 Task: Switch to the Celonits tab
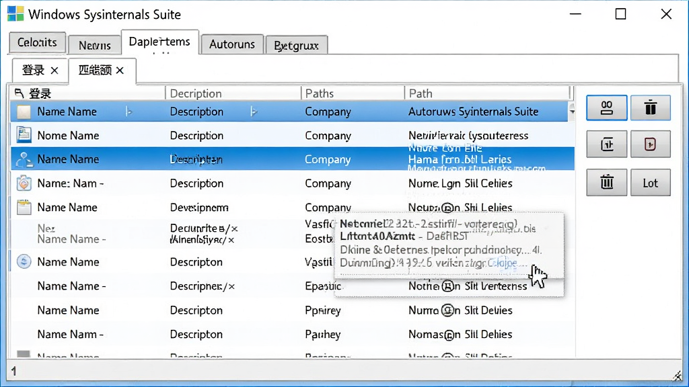tap(38, 42)
